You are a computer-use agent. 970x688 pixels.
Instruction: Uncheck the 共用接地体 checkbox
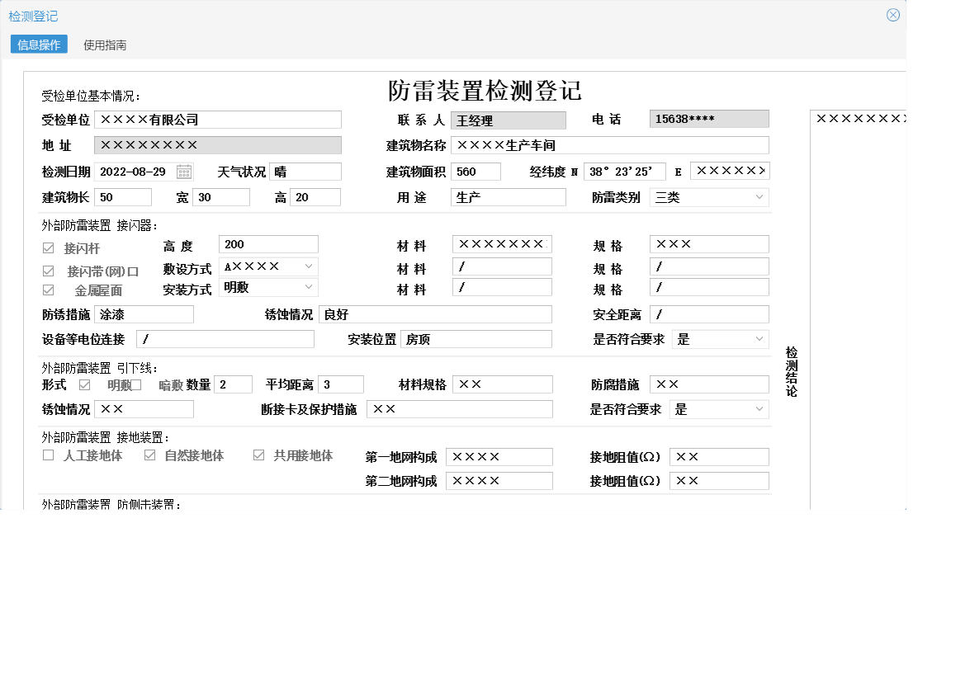[x=258, y=454]
